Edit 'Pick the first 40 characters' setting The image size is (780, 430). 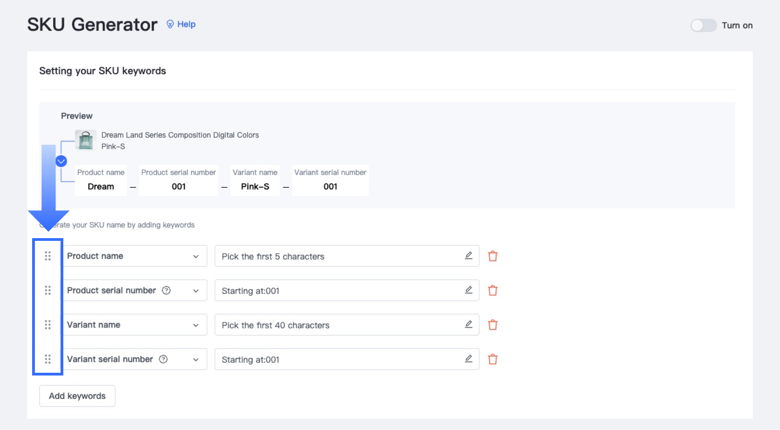tap(468, 324)
